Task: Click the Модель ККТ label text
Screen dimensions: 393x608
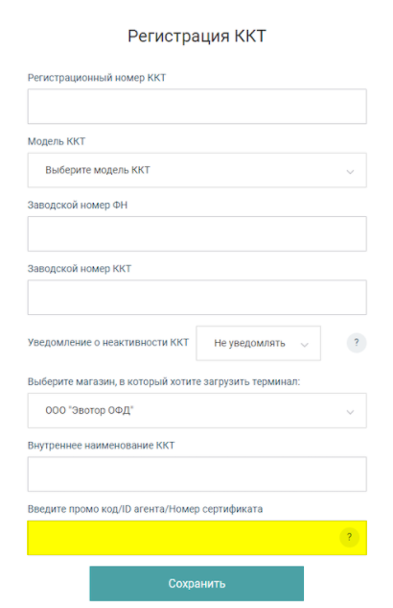Action: point(57,141)
